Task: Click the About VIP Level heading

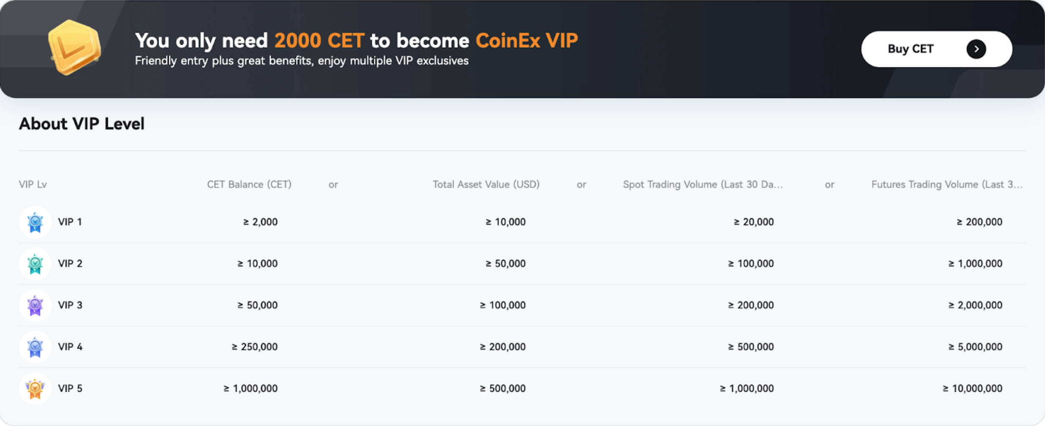Action: point(82,124)
